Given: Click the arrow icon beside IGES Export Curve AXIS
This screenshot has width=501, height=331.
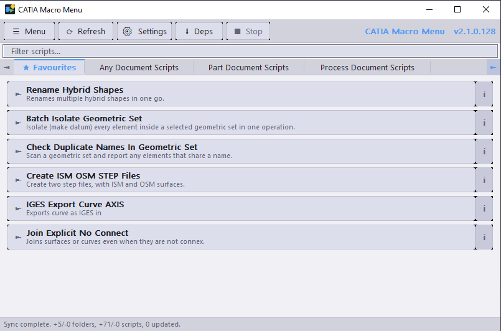Looking at the screenshot, I should click(18, 208).
